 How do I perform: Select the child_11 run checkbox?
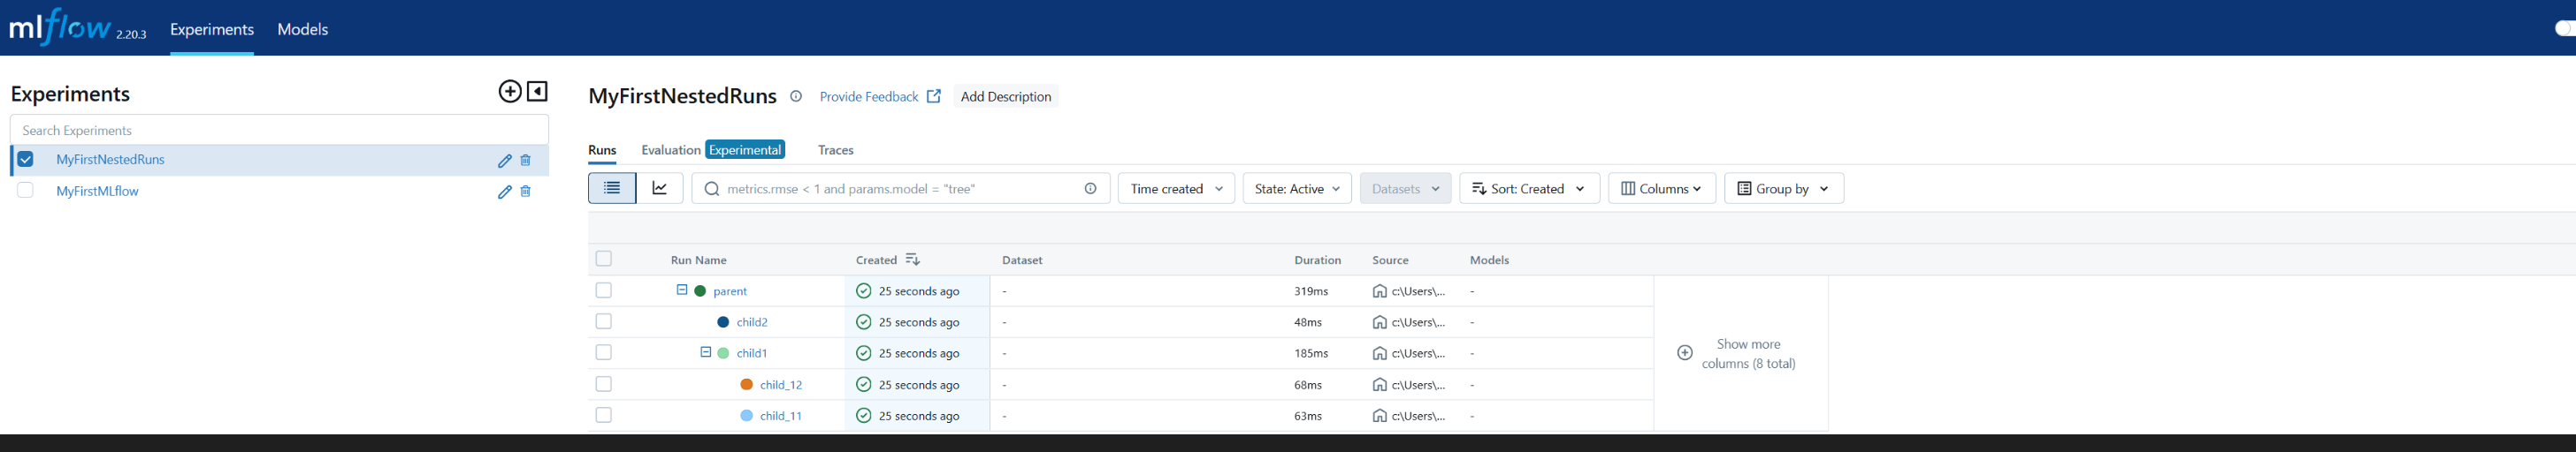click(604, 415)
